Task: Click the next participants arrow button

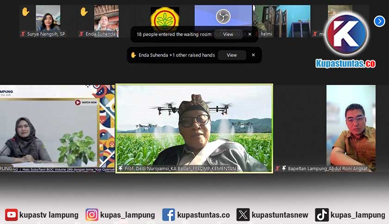Action: 379,21
